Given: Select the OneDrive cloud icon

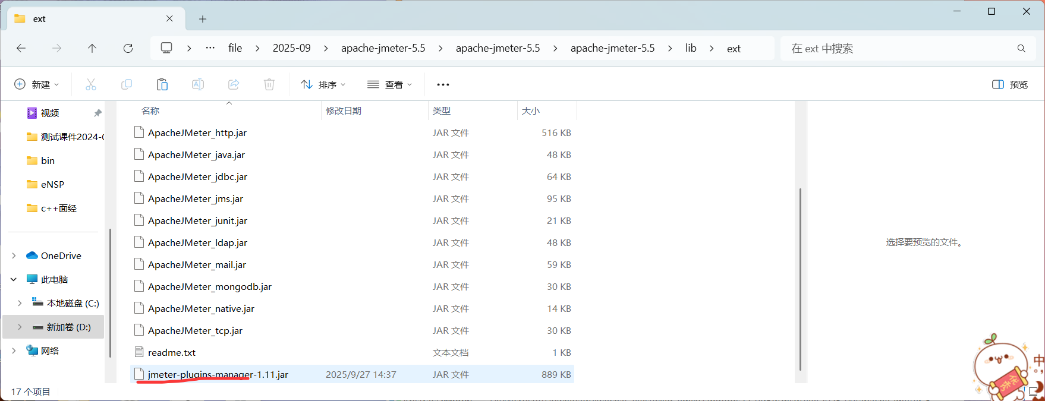Looking at the screenshot, I should (x=32, y=255).
